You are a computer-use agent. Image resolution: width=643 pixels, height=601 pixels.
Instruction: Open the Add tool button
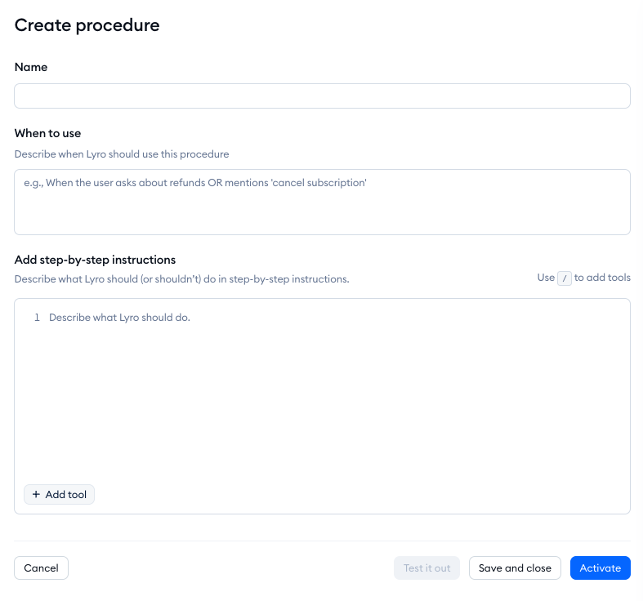59,494
